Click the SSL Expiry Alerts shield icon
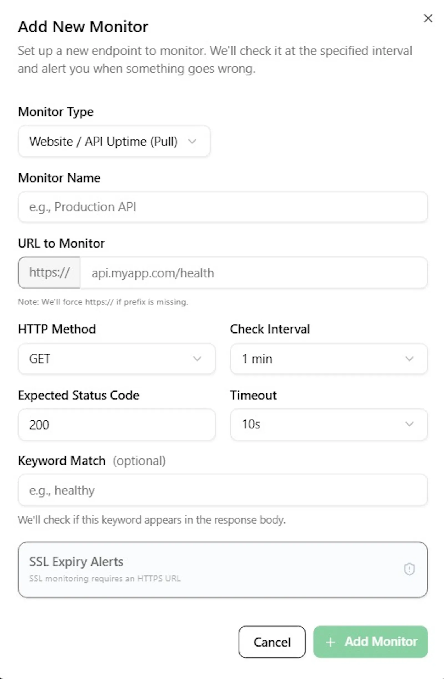 click(409, 569)
